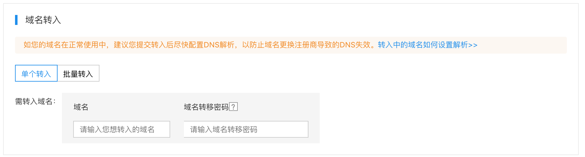Select the 需转入域名 field label
585x157 pixels.
35,102
